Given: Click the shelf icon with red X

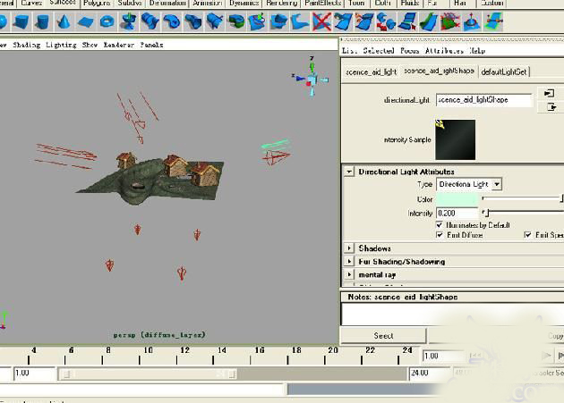Looking at the screenshot, I should pyautogui.click(x=321, y=21).
